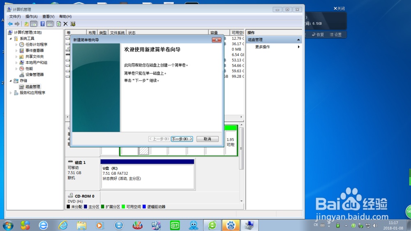Open the 查看(V) menu
This screenshot has width=411, height=231.
(x=48, y=16)
